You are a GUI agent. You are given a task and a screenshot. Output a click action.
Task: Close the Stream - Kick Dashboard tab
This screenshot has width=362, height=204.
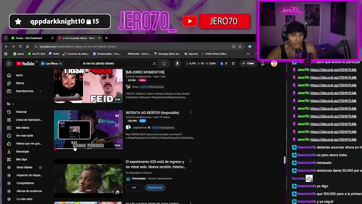[52, 38]
